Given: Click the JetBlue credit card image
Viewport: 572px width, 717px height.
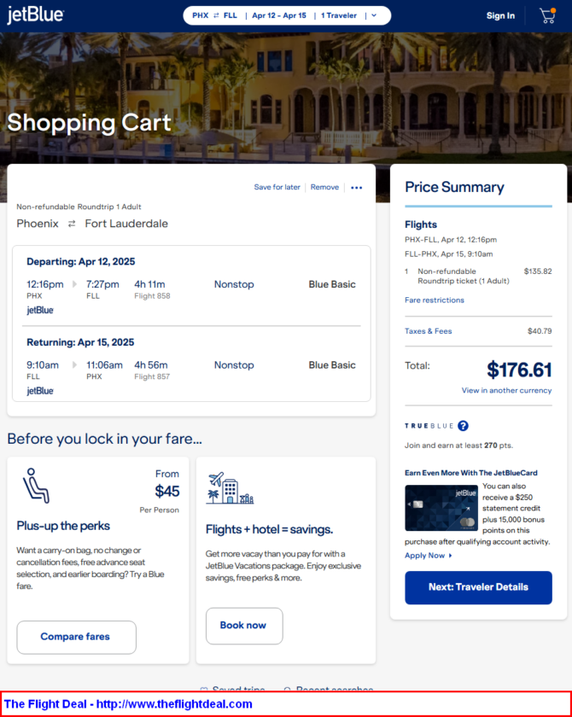Looking at the screenshot, I should click(441, 508).
